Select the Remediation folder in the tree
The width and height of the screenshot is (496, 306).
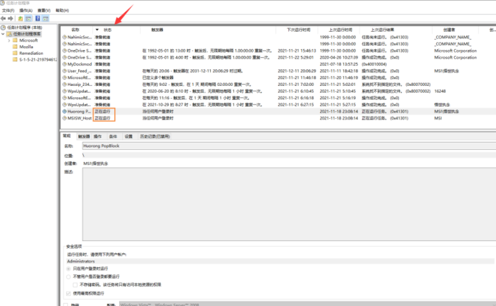coord(31,53)
